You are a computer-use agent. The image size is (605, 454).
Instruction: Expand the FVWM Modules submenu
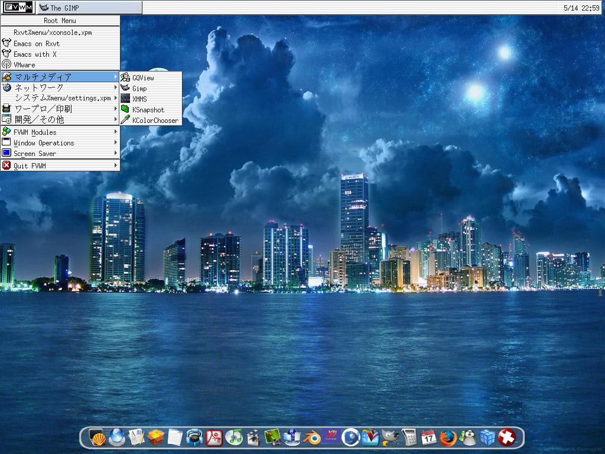click(60, 132)
